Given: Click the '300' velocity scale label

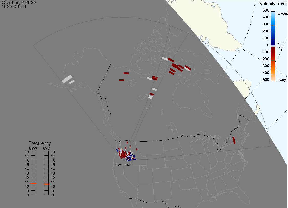Looking at the screenshot, I should pos(266,24).
